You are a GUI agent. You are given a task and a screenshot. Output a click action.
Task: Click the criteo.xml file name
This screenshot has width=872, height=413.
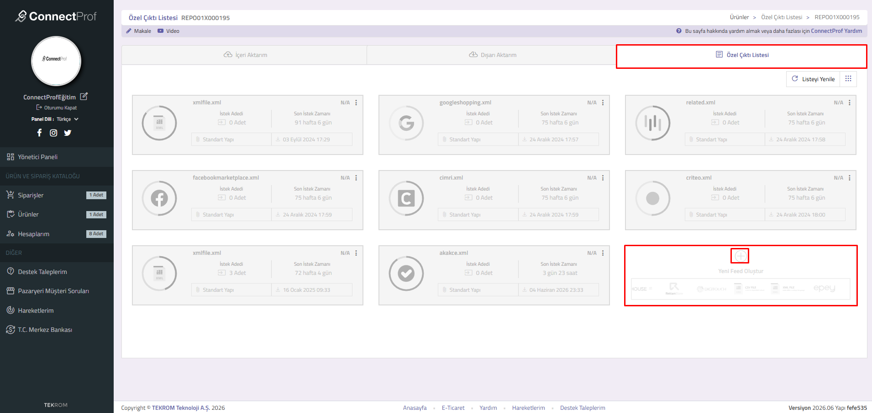(x=699, y=178)
